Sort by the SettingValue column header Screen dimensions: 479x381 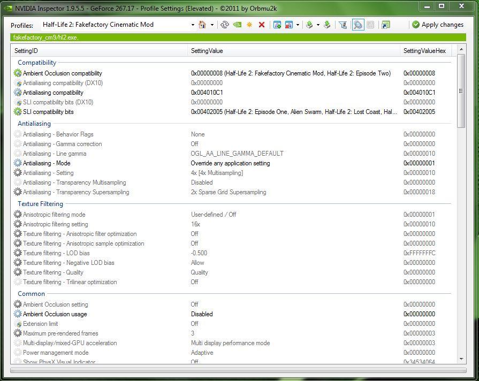point(294,51)
